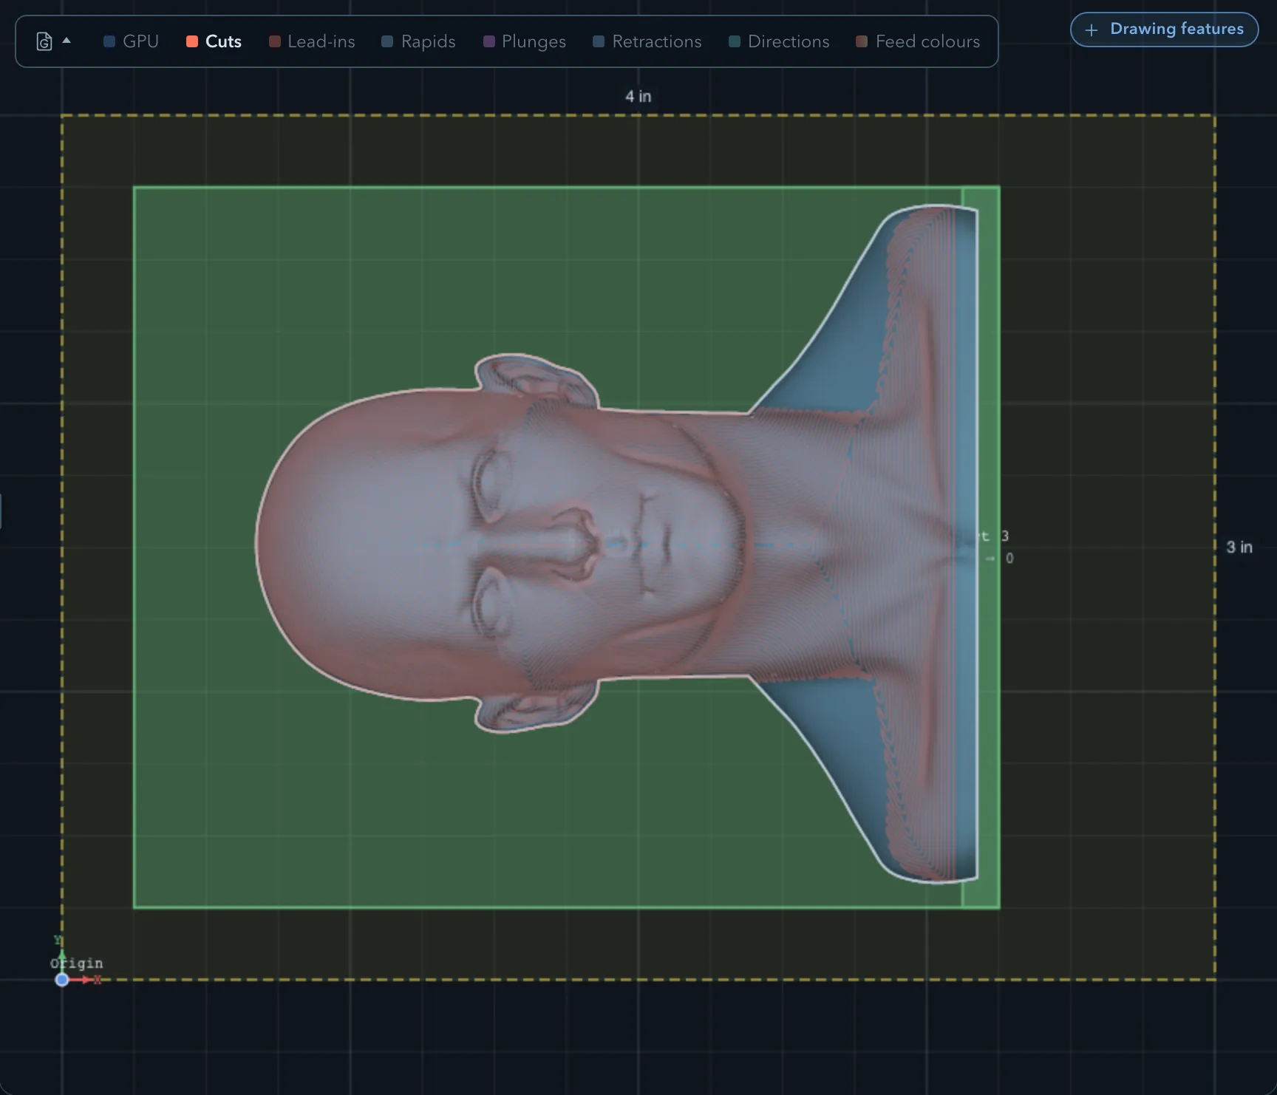1277x1095 pixels.
Task: Turn on Directions overlay
Action: point(779,41)
